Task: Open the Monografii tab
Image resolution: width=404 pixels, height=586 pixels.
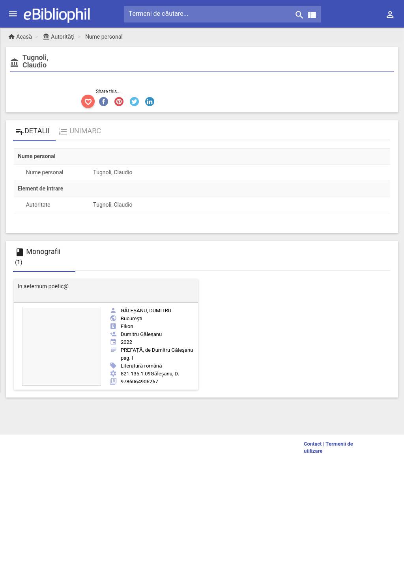Action: pyautogui.click(x=43, y=256)
